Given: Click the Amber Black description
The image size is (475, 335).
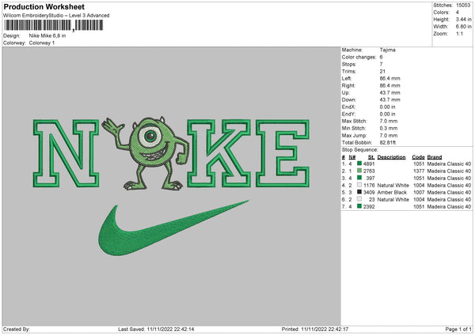Looking at the screenshot, I should 392,192.
